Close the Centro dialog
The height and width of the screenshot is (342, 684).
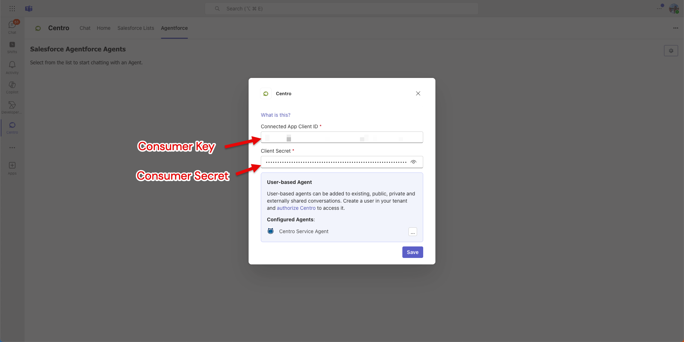[418, 93]
